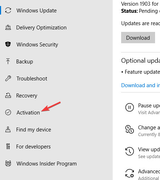Click the For developers tools icon
This screenshot has width=160, height=180.
pos(8,146)
